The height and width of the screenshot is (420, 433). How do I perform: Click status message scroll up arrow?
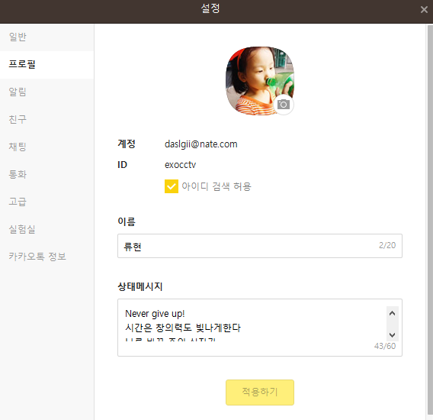click(x=392, y=314)
